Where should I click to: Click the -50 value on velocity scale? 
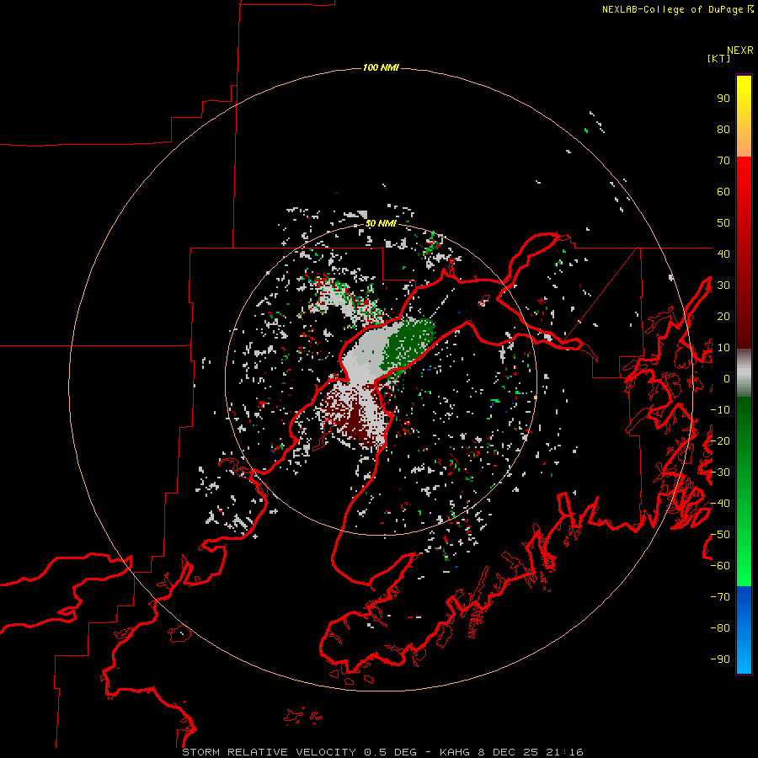(720, 535)
